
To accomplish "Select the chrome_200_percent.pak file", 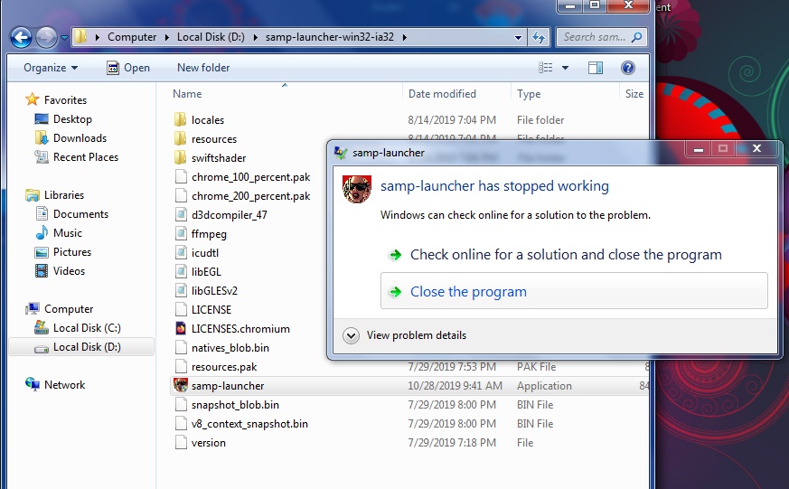I will (250, 196).
